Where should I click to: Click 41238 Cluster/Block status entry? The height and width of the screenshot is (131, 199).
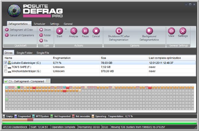coord(15,127)
